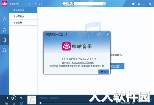154x105 pixels.
Task: Open the headphones sidebar section
Action: pos(4,30)
